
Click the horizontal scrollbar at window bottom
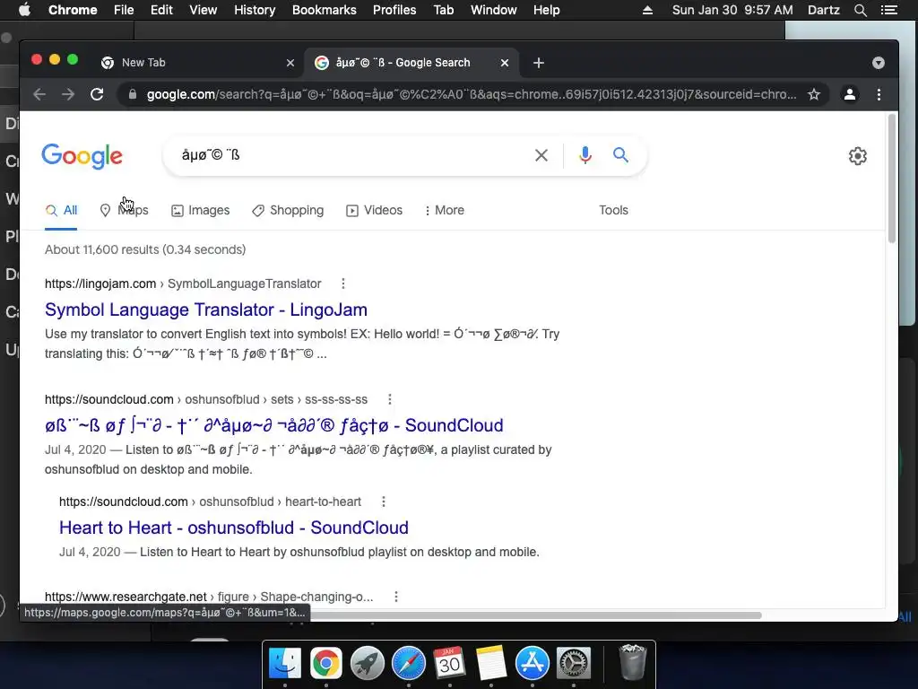(536, 615)
